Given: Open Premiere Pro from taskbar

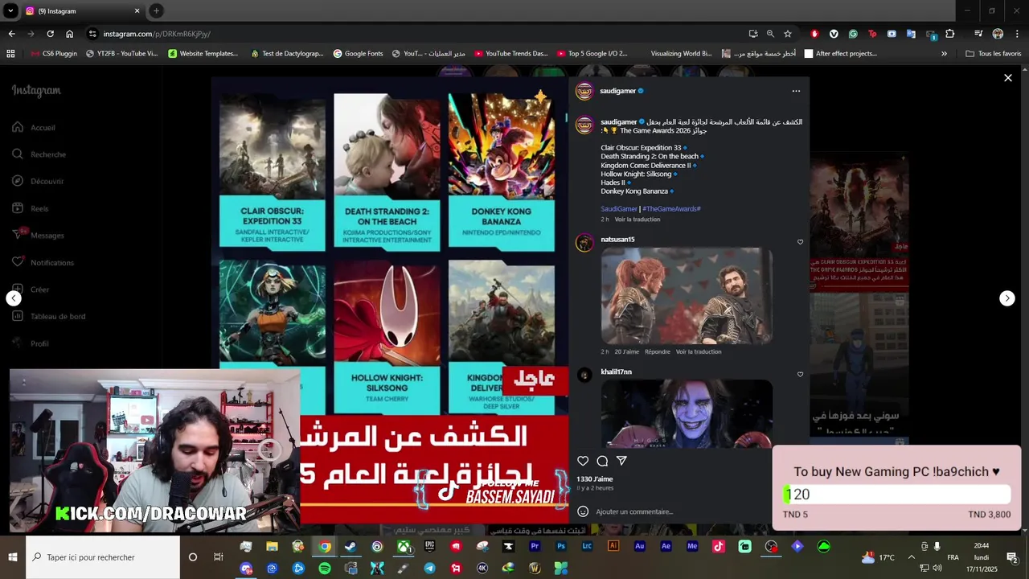Looking at the screenshot, I should click(535, 547).
